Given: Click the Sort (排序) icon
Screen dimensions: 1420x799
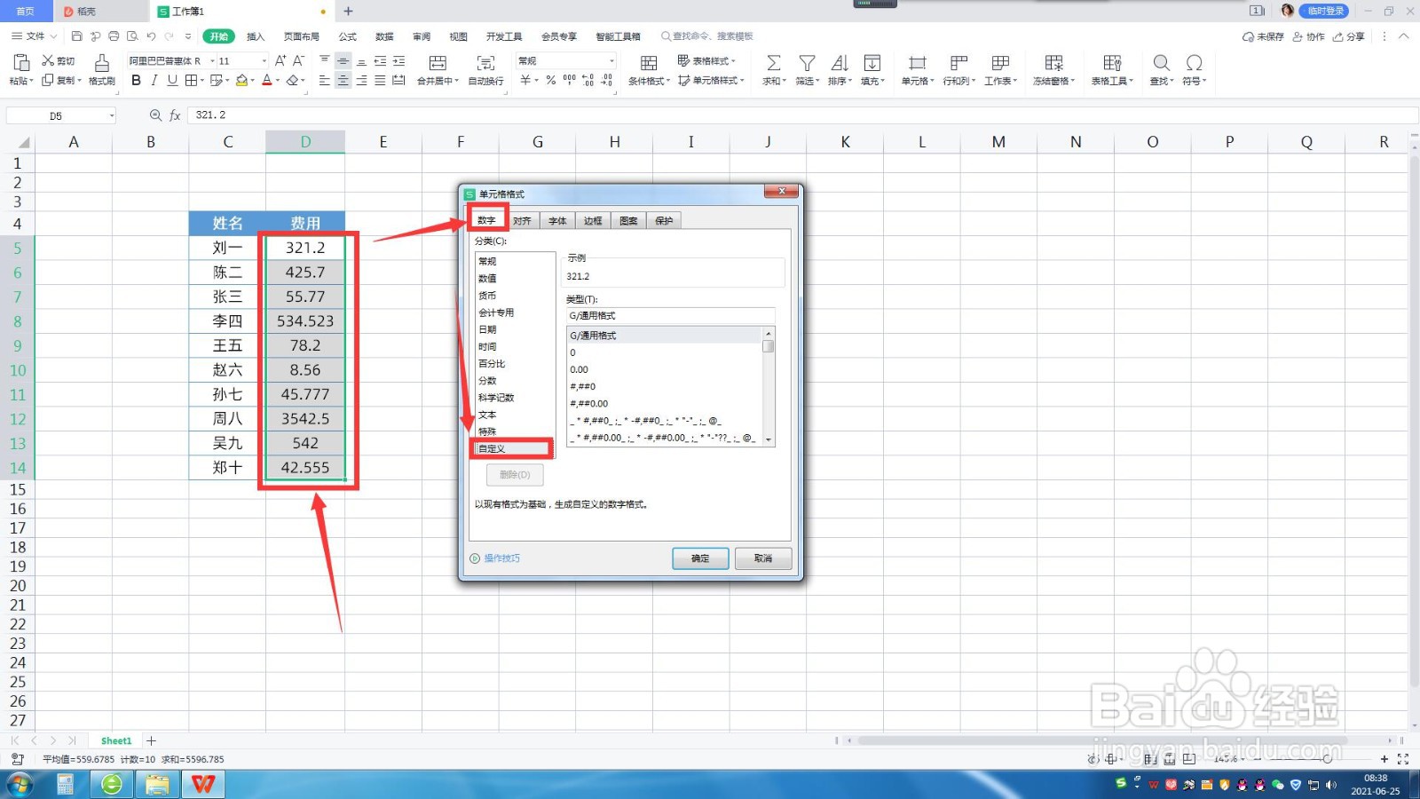Looking at the screenshot, I should (x=840, y=63).
